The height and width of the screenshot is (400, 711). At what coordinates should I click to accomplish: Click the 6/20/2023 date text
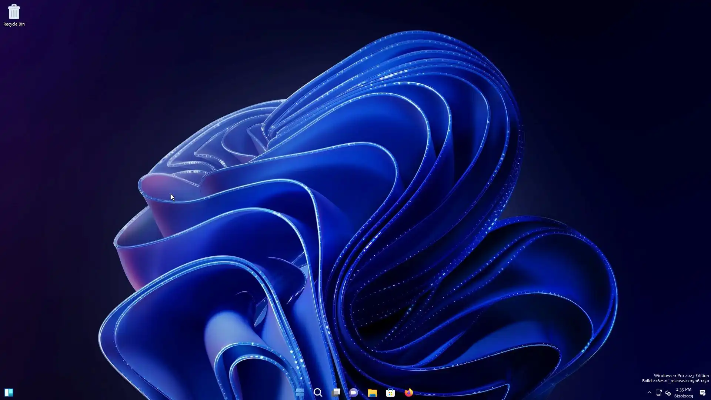click(683, 396)
